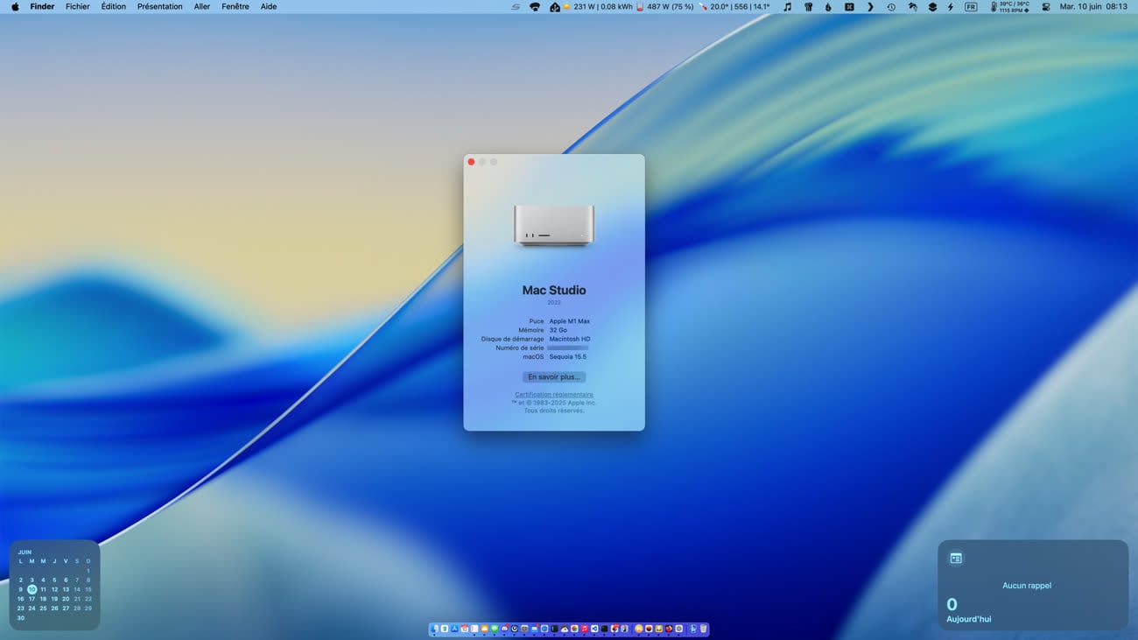Open App Store from the Dock
Viewport: 1138px width, 640px height.
click(x=454, y=629)
